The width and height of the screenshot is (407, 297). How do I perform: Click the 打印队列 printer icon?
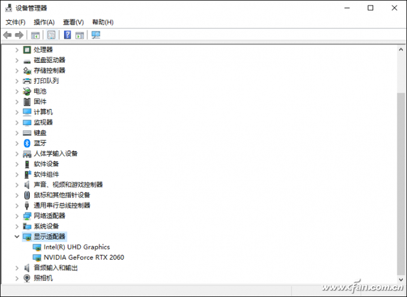[x=27, y=81]
